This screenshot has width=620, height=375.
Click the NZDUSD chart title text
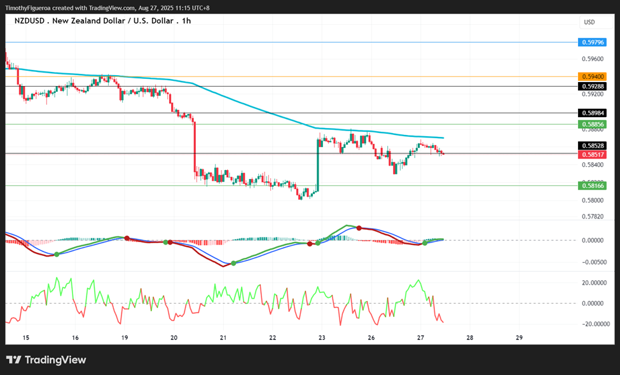click(103, 20)
